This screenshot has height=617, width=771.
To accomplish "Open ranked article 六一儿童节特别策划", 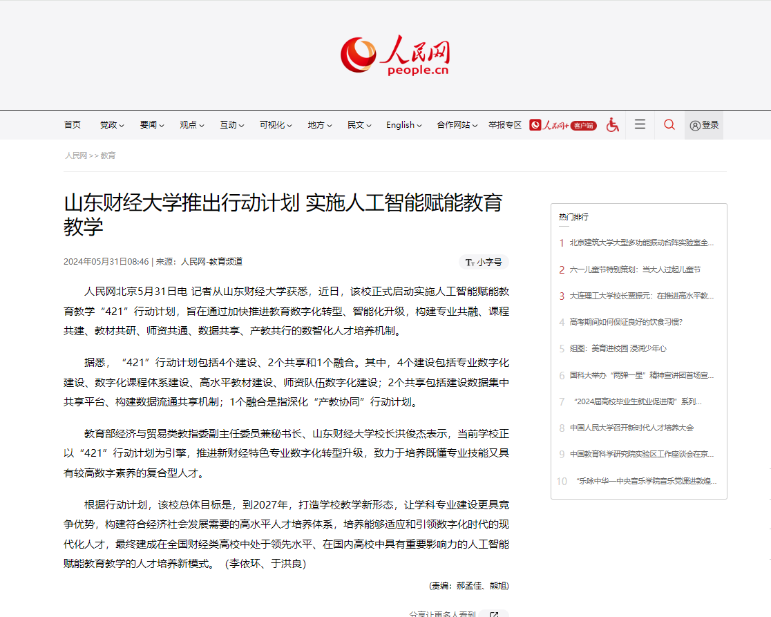I will coord(635,269).
